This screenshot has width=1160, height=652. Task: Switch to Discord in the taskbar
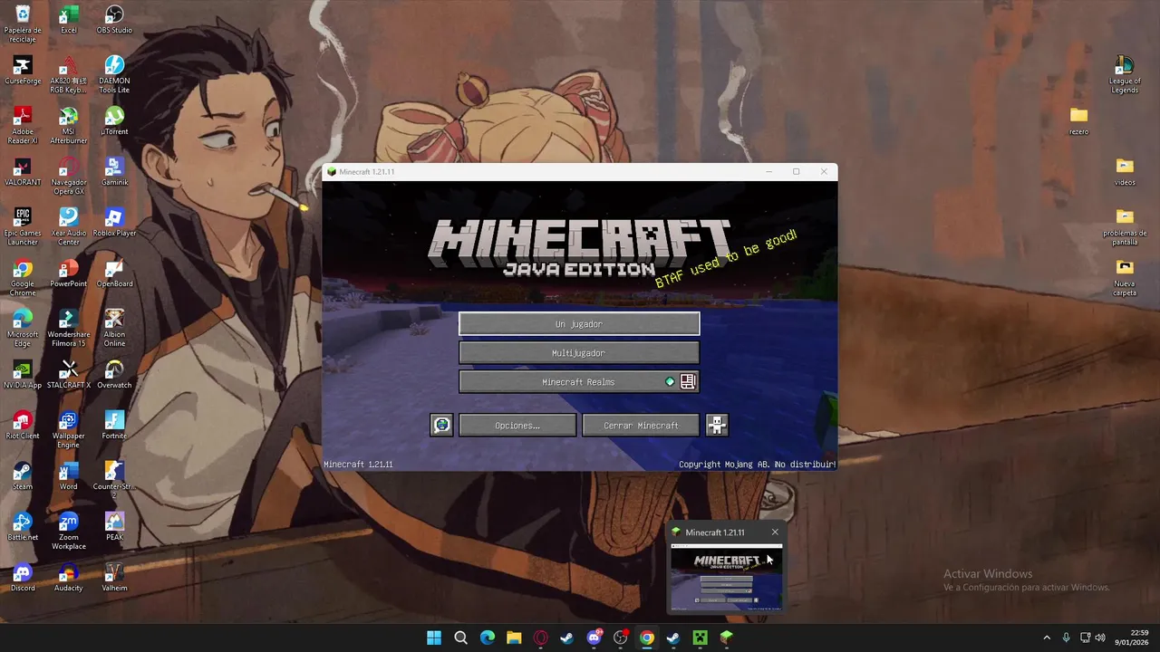click(594, 638)
